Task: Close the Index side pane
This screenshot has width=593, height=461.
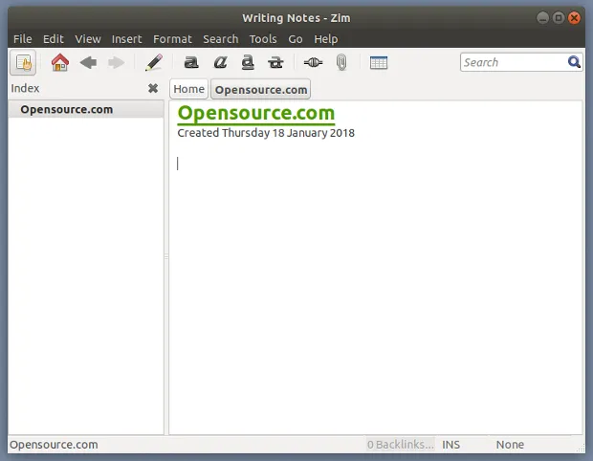Action: (x=153, y=88)
